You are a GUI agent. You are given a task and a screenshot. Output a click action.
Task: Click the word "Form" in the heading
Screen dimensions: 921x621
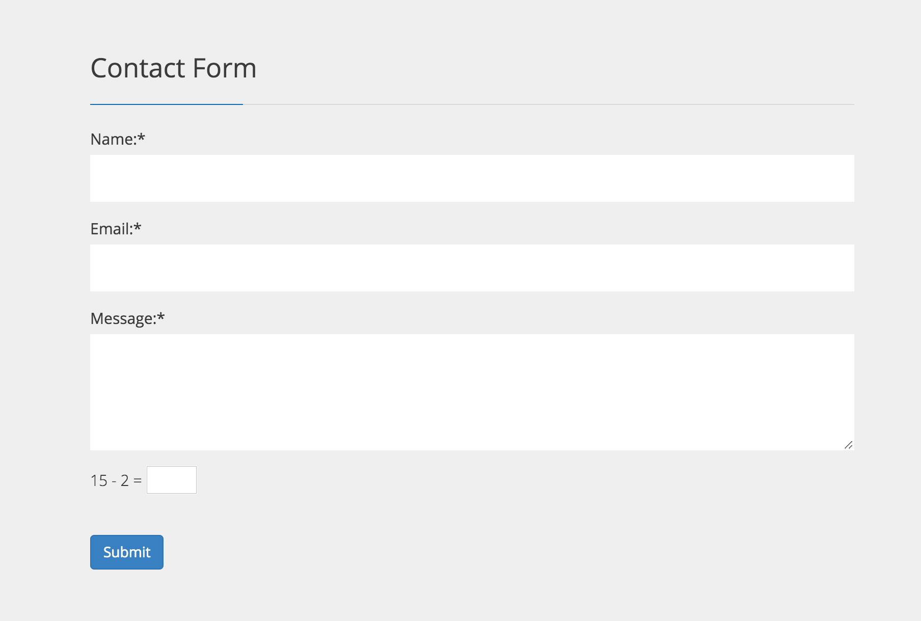point(225,68)
